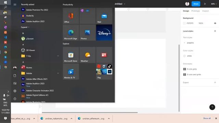Click the Start menu hamburger icon
This screenshot has width=219, height=123.
15,4
